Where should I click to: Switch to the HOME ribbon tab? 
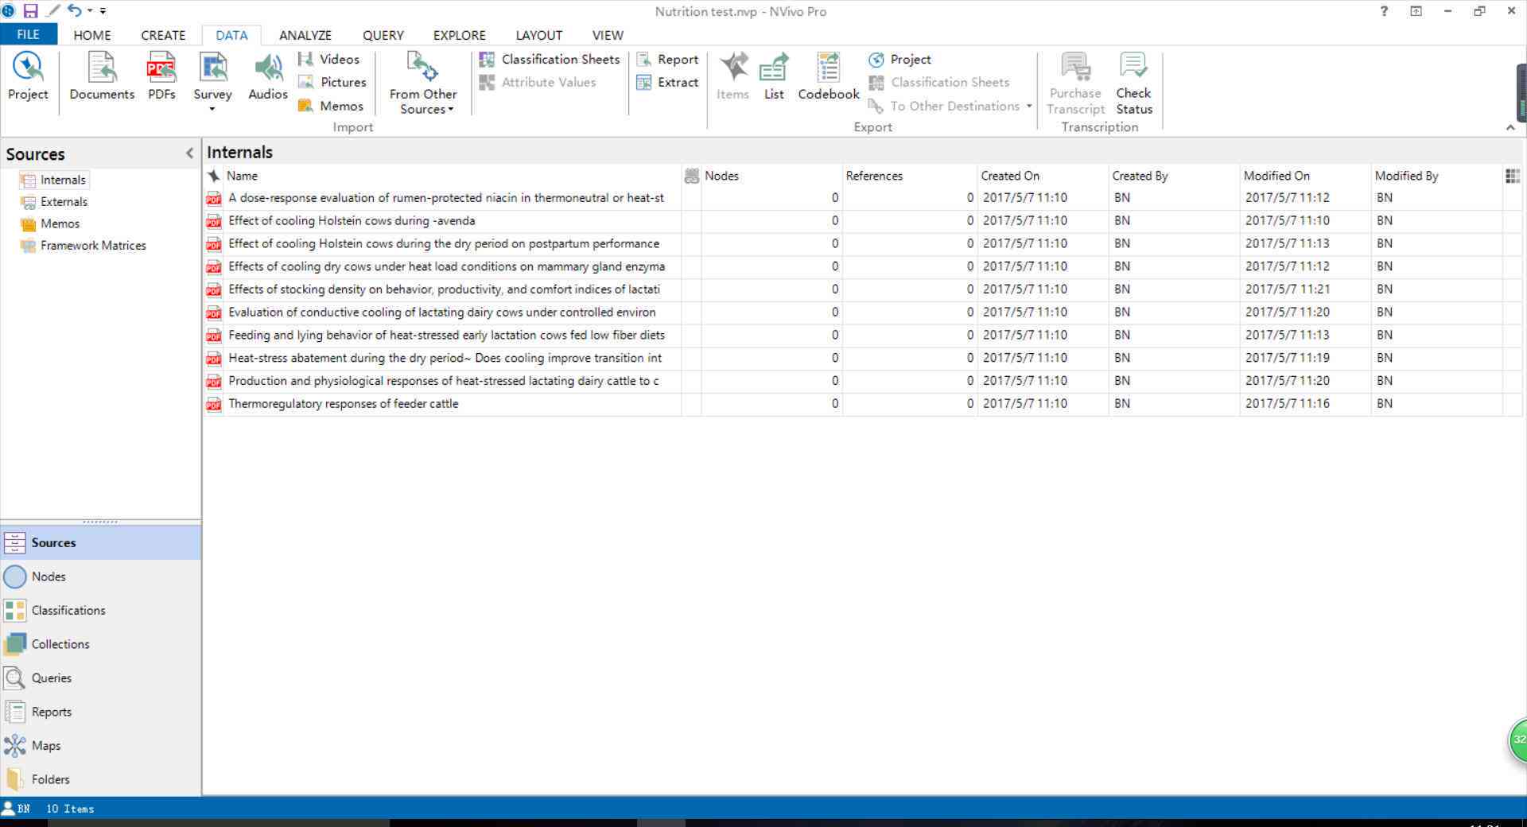92,35
